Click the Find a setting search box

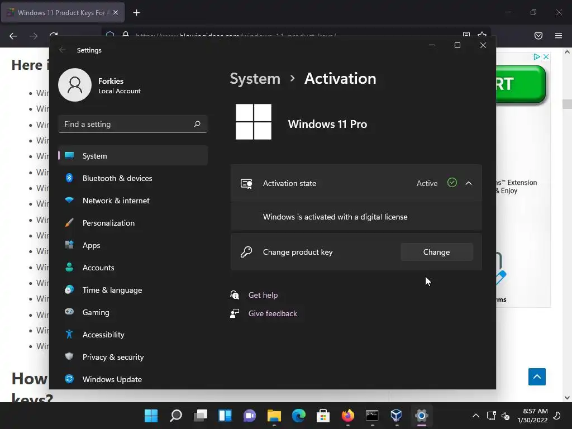(133, 124)
